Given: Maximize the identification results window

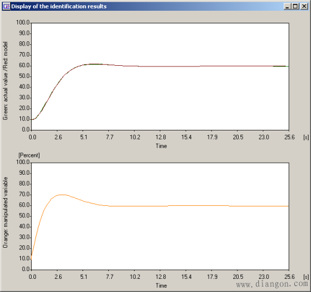Looking at the screenshot, I should tap(295, 7).
